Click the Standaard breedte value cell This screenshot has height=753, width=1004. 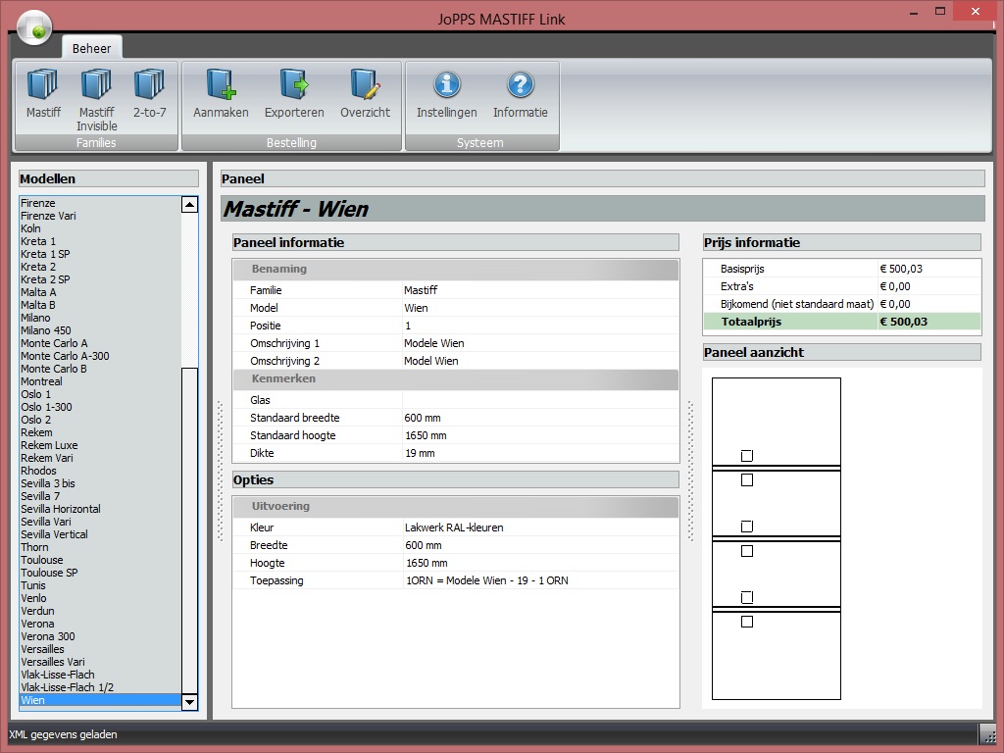[x=540, y=418]
